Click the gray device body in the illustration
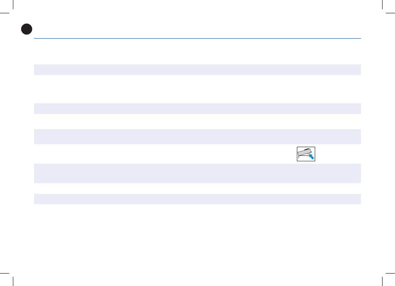 pos(304,153)
